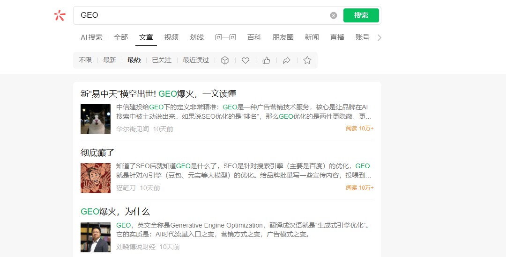
Task: Switch to the 直播 tab
Action: click(337, 37)
